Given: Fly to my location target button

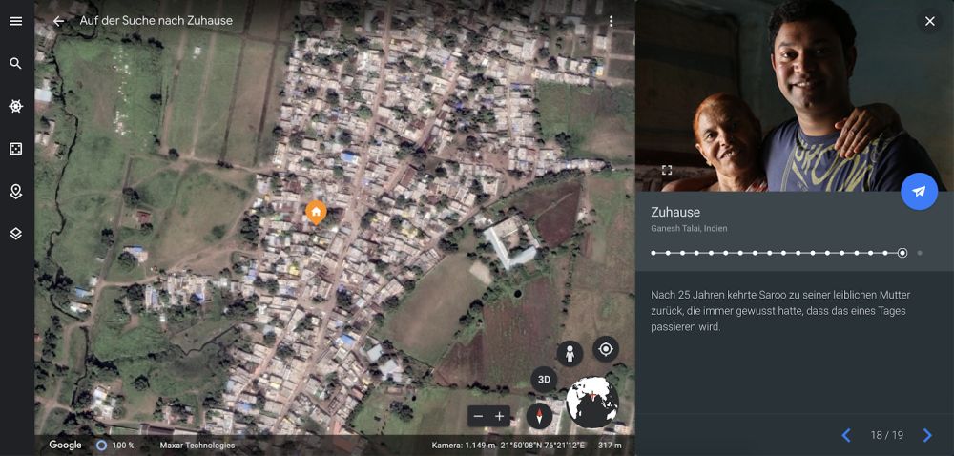Looking at the screenshot, I should pyautogui.click(x=606, y=349).
